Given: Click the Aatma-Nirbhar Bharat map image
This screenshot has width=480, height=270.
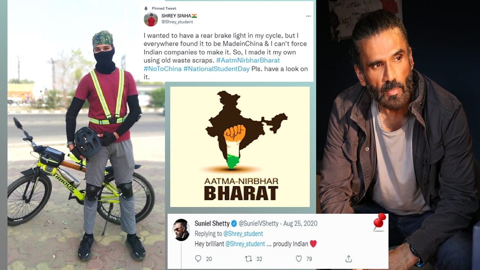Looking at the screenshot, I should pos(240,147).
